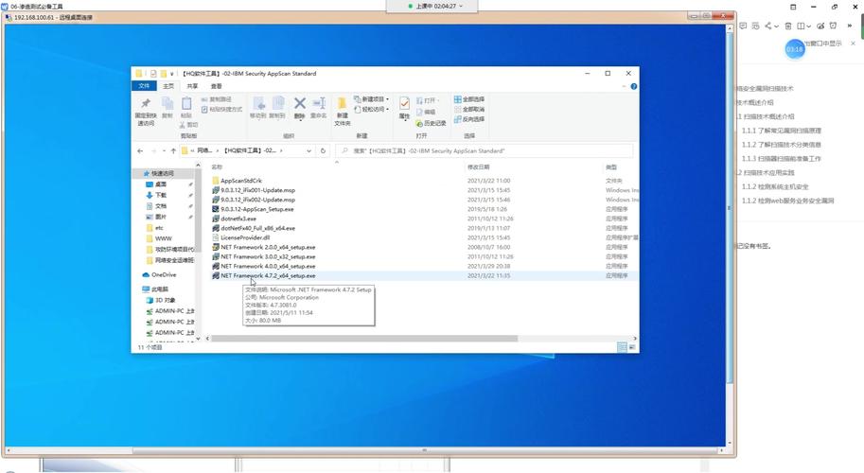Screen dimensions: 864x473
Task: Click the Paste (粘贴) ribbon icon
Action: pos(185,107)
